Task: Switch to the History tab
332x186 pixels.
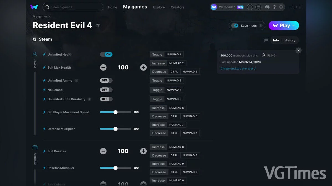Action: 290,40
